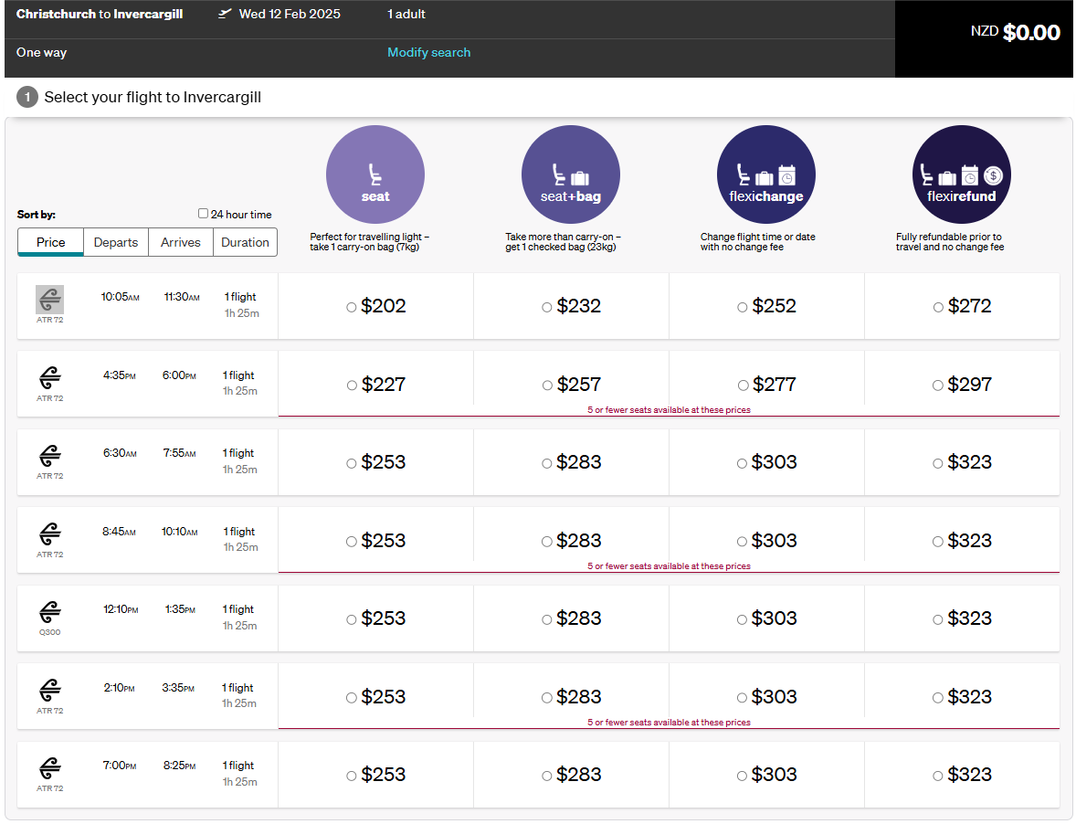
Task: Select $257 seat+bag fare for 4:35PM flight
Action: 548,386
